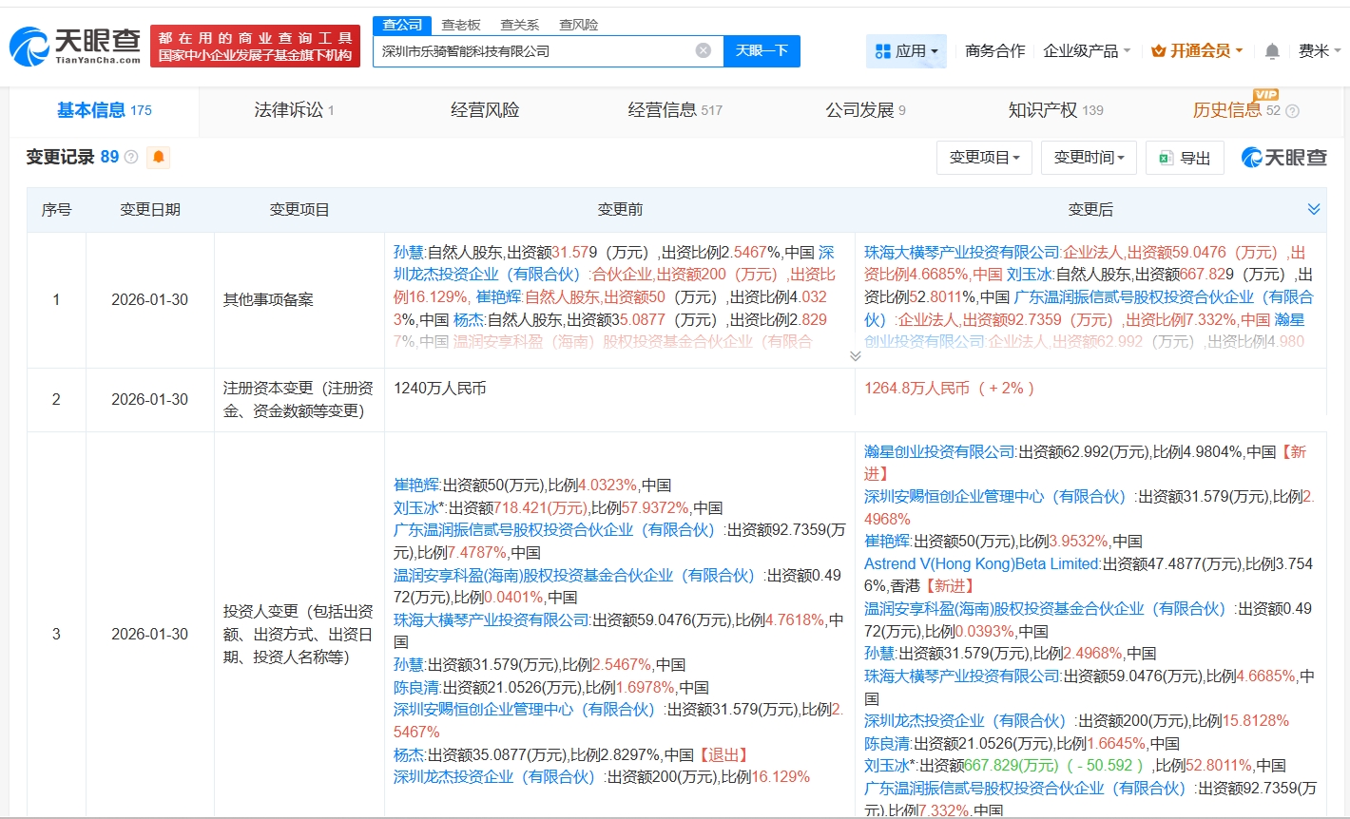Switch to the 知识产权 tab
The height and width of the screenshot is (819, 1350).
pos(1055,110)
